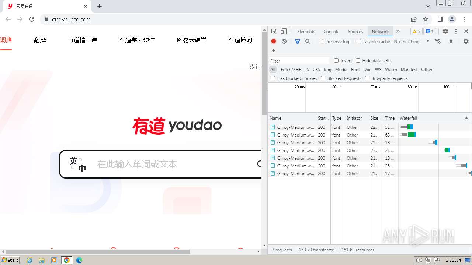Click the Import HAR file upload icon
This screenshot has width=472, height=265.
pos(451,42)
